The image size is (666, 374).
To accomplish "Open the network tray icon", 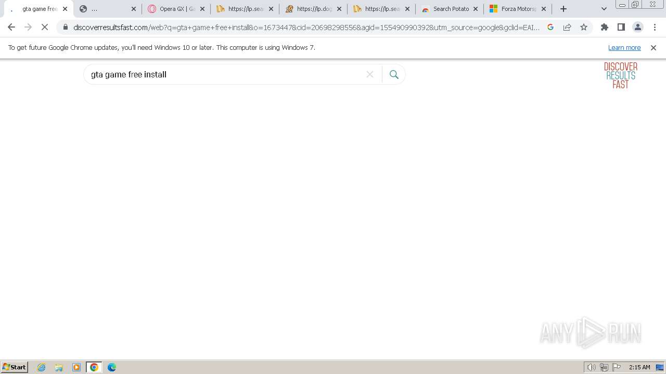I will coord(604,367).
